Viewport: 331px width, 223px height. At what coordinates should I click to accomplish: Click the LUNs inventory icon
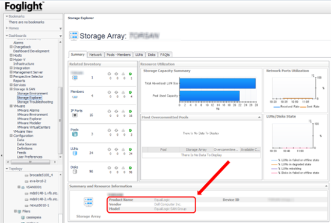click(x=75, y=153)
